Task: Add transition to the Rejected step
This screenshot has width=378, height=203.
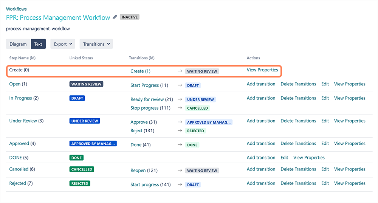Action: click(261, 183)
